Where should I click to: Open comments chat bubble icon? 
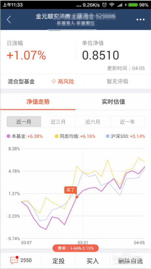[14, 260]
